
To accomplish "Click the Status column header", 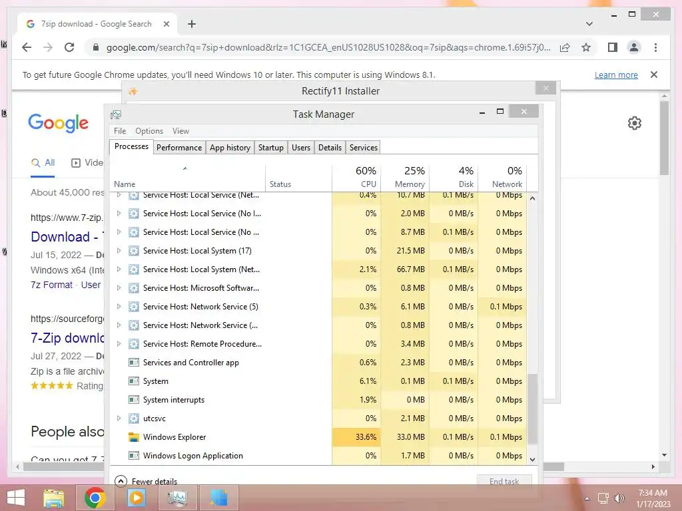I will click(298, 177).
